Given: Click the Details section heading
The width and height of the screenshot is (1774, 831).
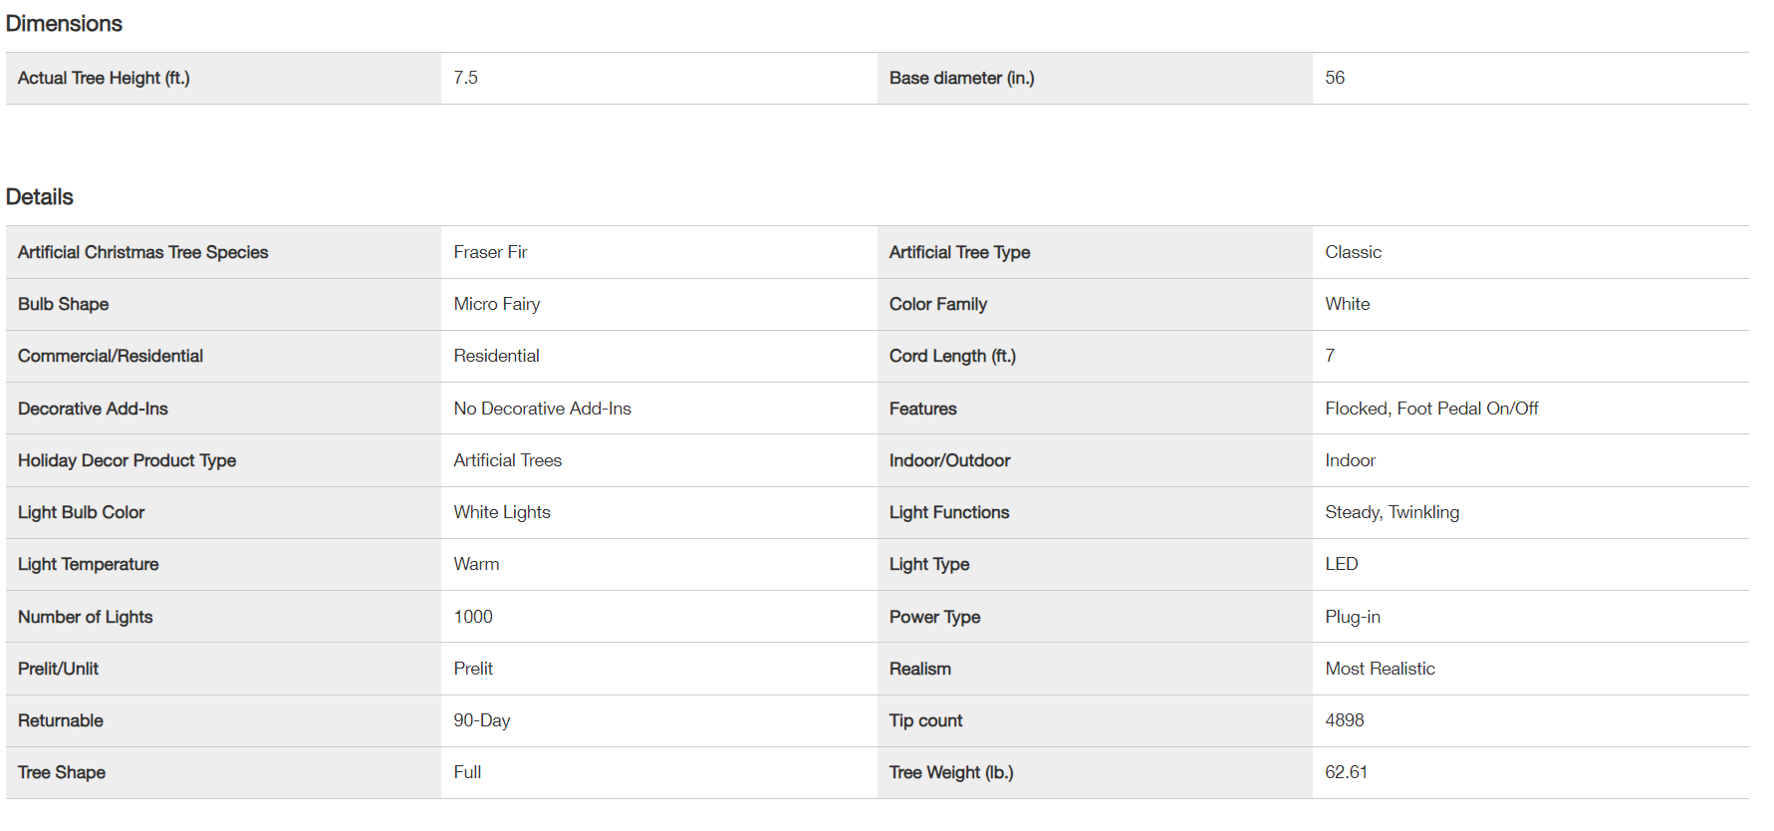Looking at the screenshot, I should click(40, 197).
